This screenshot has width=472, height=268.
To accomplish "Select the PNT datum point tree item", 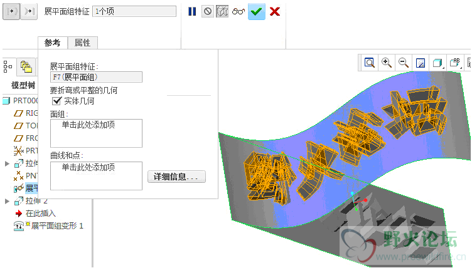I will click(x=26, y=175).
